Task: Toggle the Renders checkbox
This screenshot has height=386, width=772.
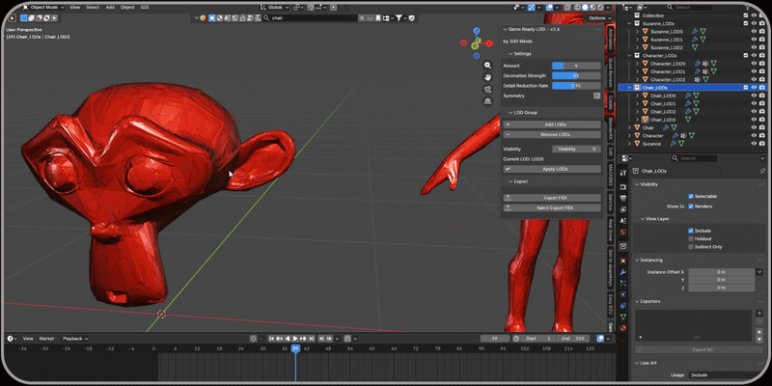Action: coord(691,207)
